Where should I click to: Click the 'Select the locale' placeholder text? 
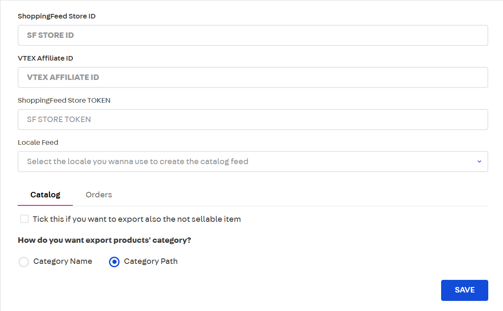(x=138, y=162)
